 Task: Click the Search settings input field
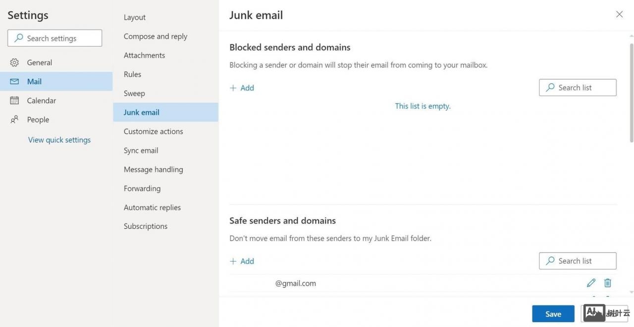tap(55, 38)
